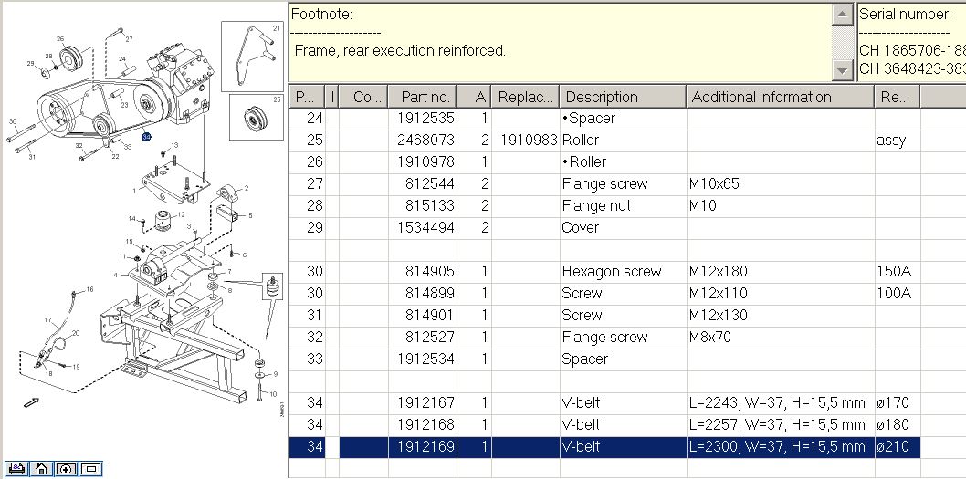Select highlighted callout 34 on the diagram
Screen dimensions: 966x479
coord(146,137)
